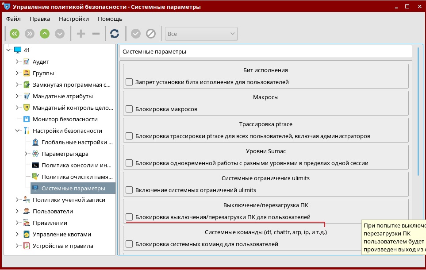Toggle the ptrace tracing block checkbox

point(129,136)
